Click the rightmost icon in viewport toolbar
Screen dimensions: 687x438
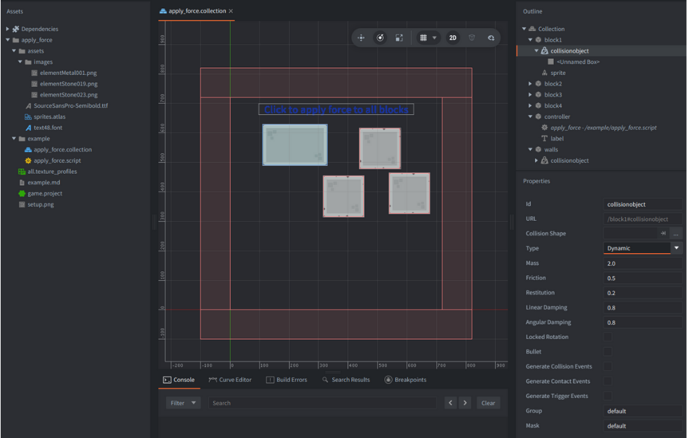click(491, 38)
